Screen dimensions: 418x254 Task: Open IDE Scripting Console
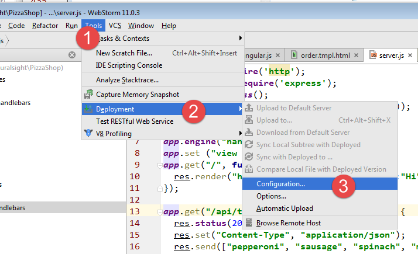[x=163, y=65]
